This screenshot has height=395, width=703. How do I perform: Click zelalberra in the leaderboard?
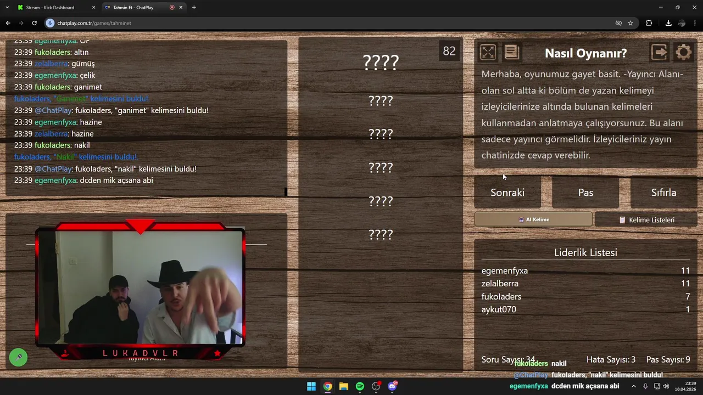[500, 284]
